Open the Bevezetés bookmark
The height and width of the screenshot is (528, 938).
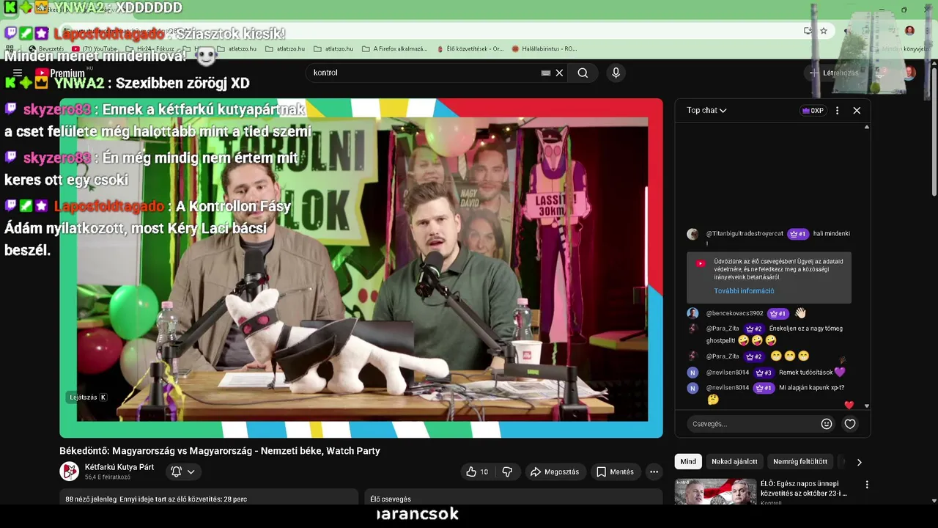coord(45,49)
